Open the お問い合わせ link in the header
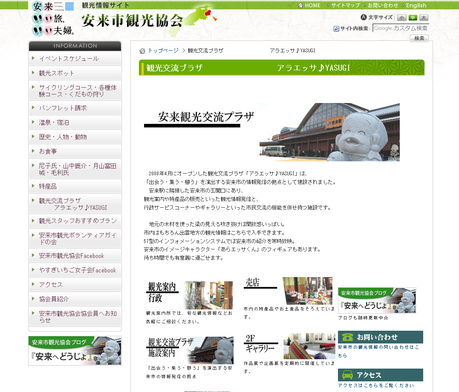The image size is (459, 392). coord(383,5)
